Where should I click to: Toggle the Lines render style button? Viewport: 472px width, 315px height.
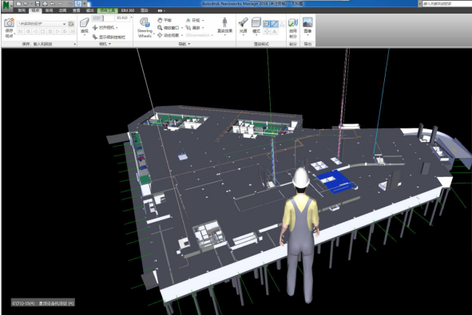pyautogui.click(x=274, y=24)
